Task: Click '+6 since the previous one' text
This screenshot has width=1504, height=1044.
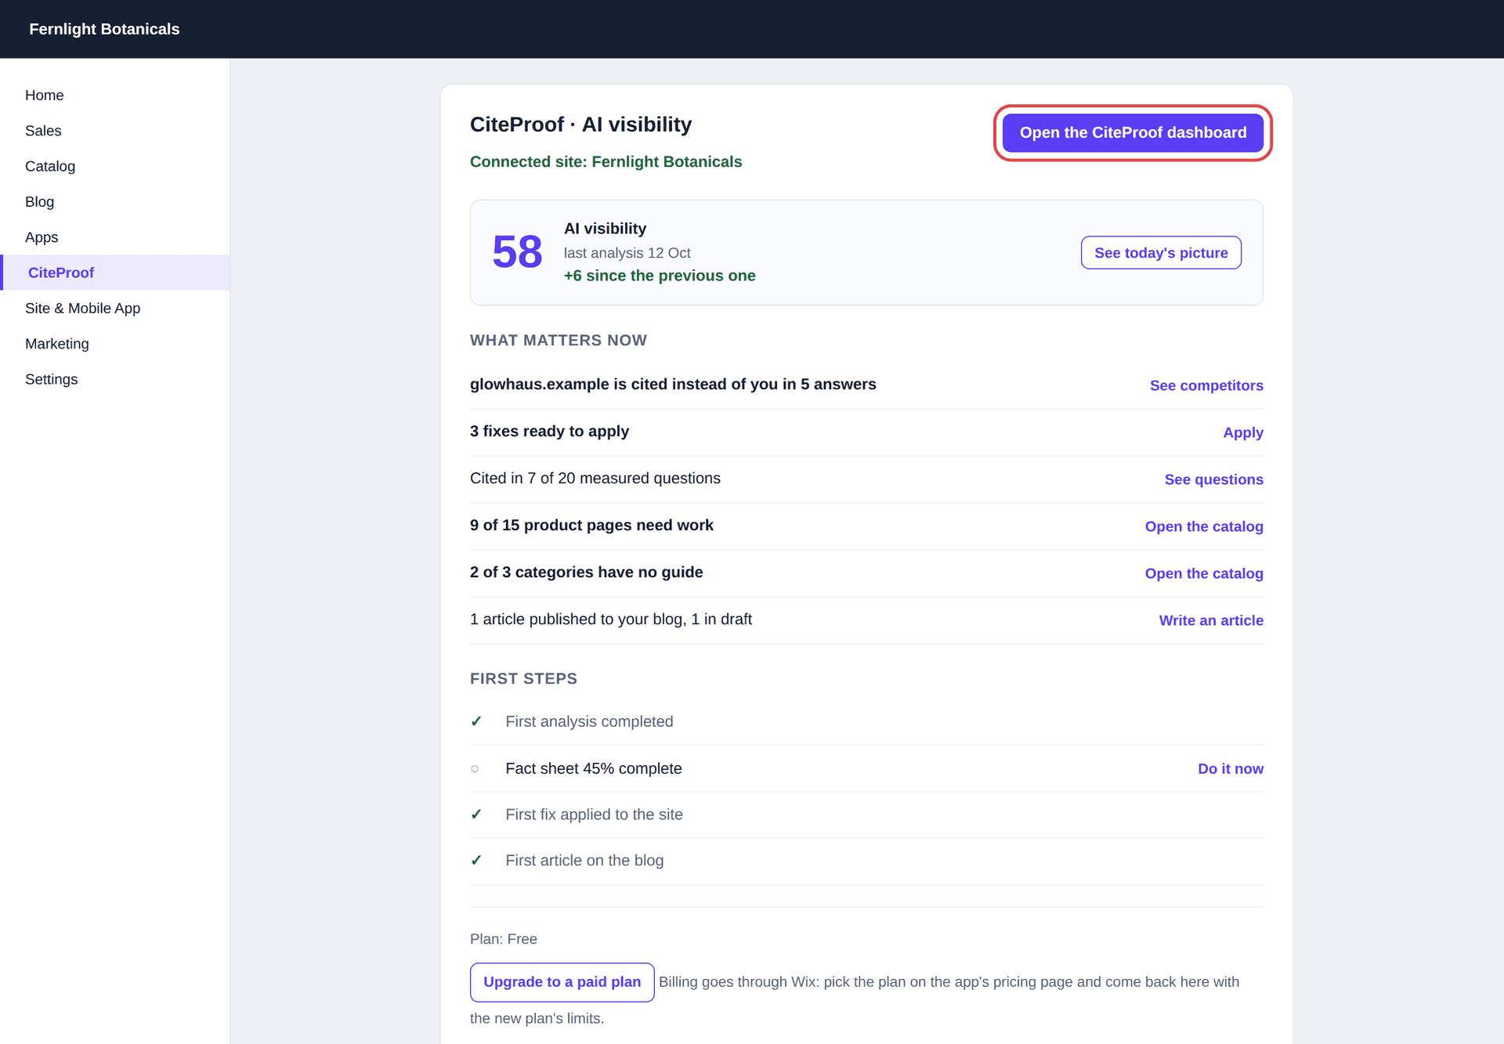Action: [x=660, y=276]
